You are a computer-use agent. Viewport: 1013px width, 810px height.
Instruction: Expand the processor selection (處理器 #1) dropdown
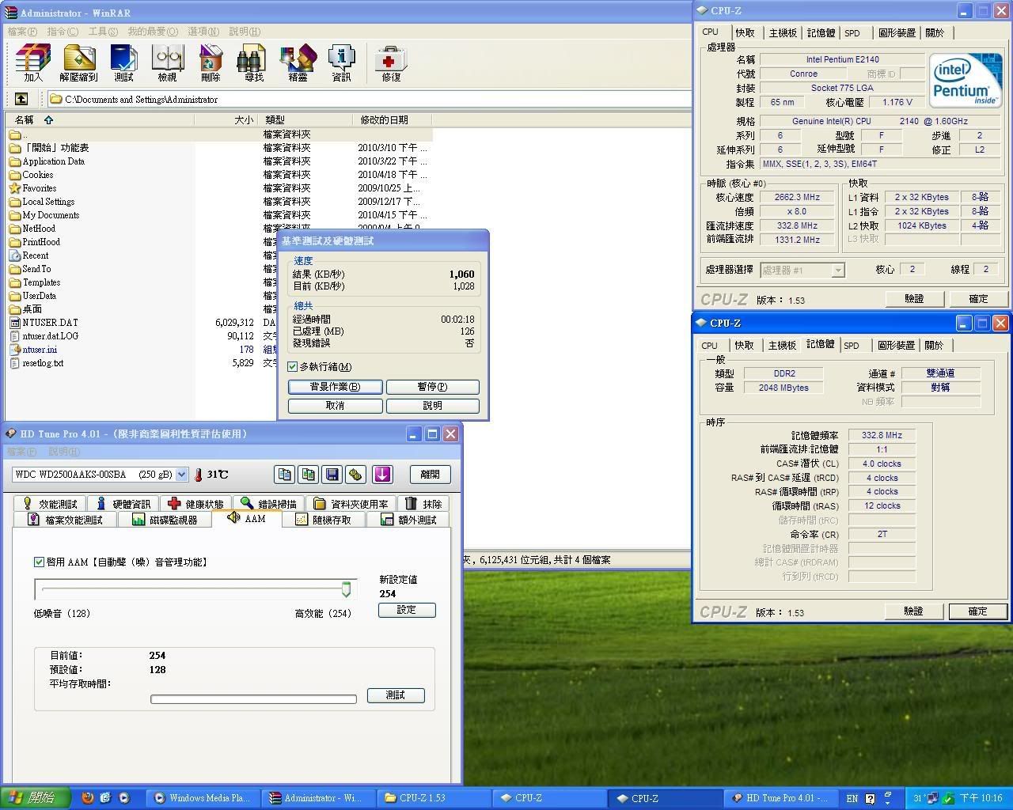[837, 271]
